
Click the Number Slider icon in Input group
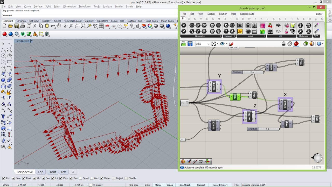(240, 25)
